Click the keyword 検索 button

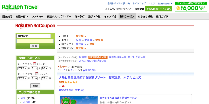pyautogui.click(x=34, y=46)
